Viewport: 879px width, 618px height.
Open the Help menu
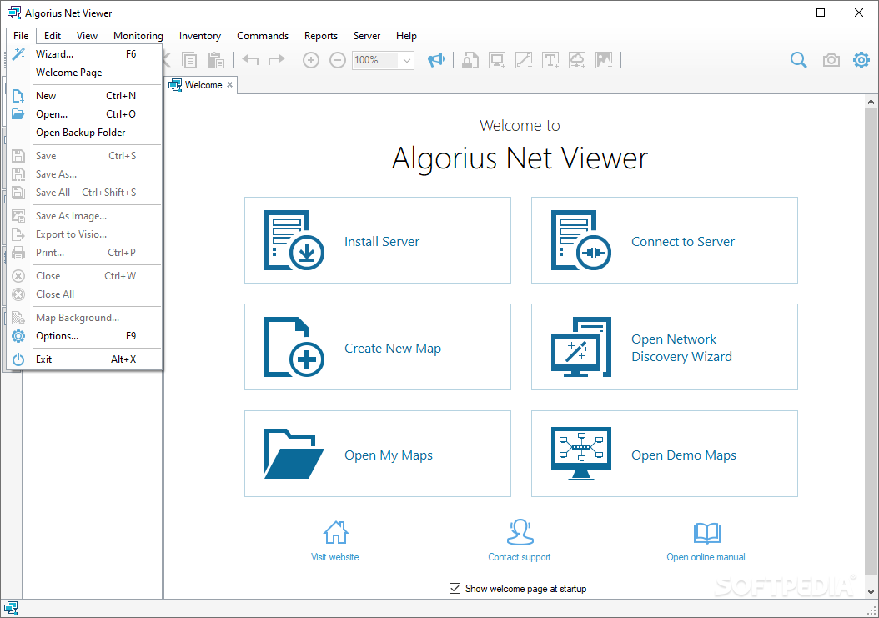click(406, 35)
